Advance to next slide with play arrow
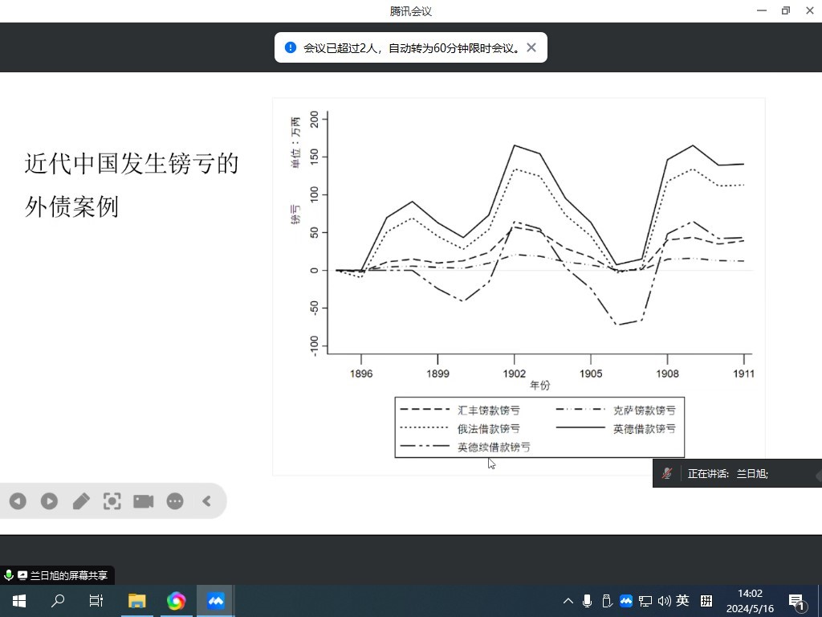Viewport: 822px width, 617px height. pos(49,501)
